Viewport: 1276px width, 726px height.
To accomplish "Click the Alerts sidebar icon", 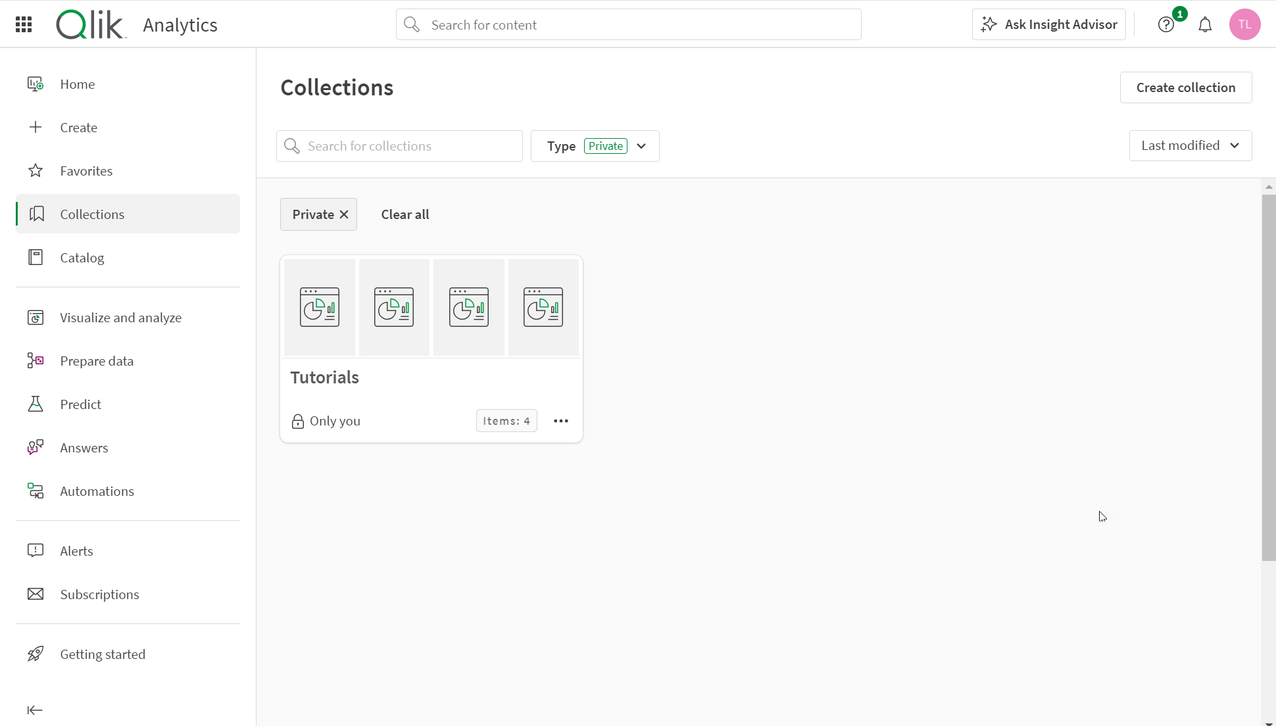I will pyautogui.click(x=35, y=550).
